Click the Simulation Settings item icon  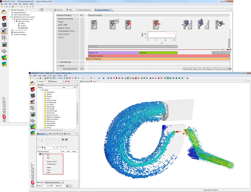pos(12,34)
